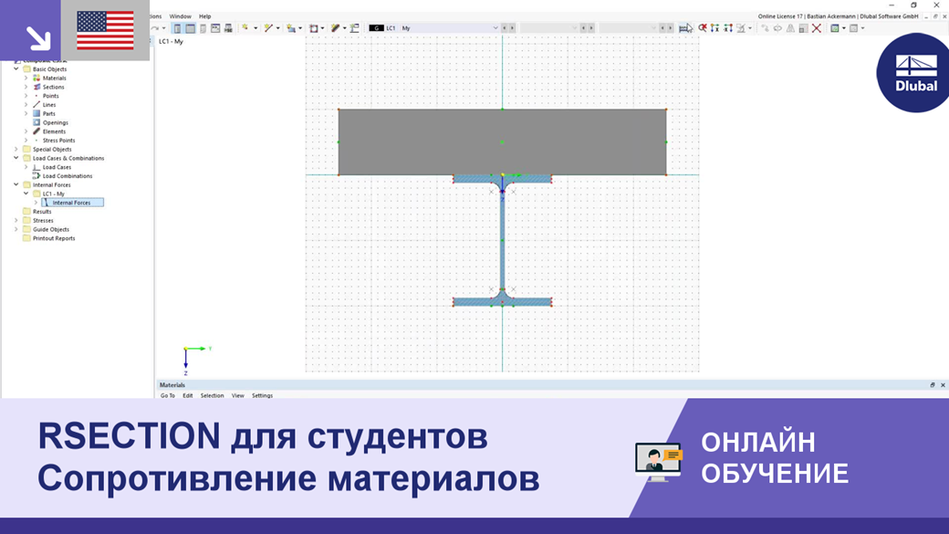Image resolution: width=949 pixels, height=534 pixels.
Task: Click the Parts icon in navigator tree
Action: click(36, 114)
